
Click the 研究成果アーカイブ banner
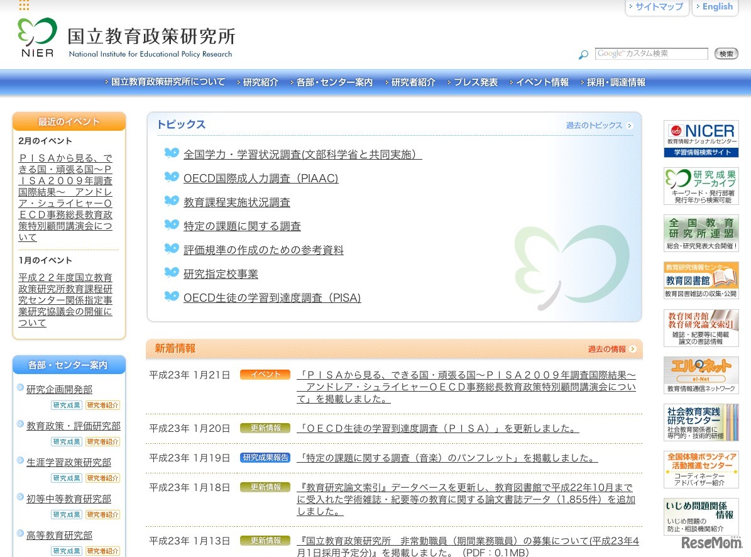[700, 185]
